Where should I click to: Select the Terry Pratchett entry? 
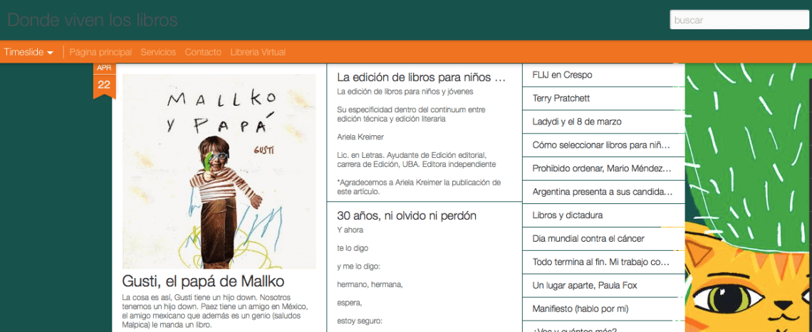coord(603,98)
